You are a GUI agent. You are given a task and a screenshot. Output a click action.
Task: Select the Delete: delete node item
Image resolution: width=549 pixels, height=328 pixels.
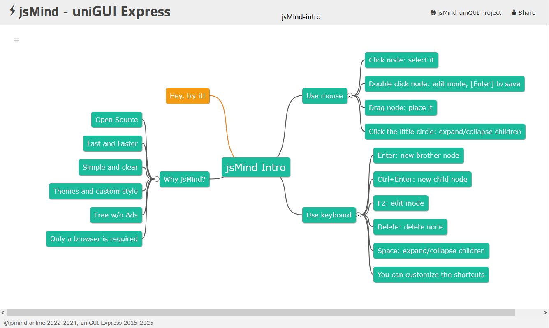click(410, 227)
